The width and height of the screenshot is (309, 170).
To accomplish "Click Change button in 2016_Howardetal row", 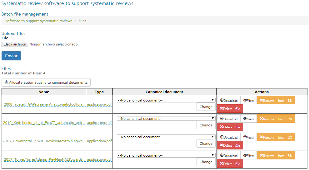I will coord(206,144).
